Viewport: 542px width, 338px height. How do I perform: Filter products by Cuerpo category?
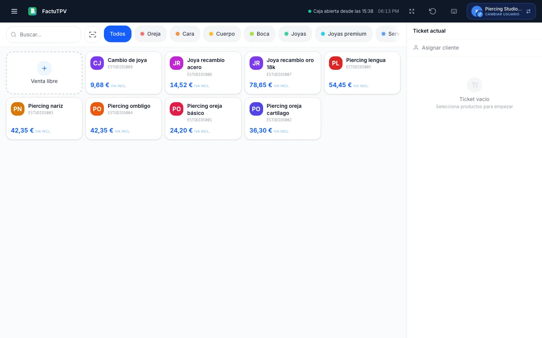222,34
